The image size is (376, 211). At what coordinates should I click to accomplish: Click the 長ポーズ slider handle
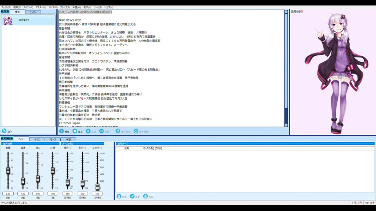coord(83,183)
